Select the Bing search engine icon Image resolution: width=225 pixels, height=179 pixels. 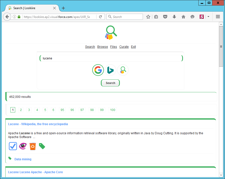point(110,70)
